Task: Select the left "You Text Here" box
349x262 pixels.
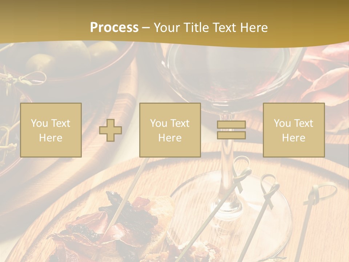Action: click(51, 130)
